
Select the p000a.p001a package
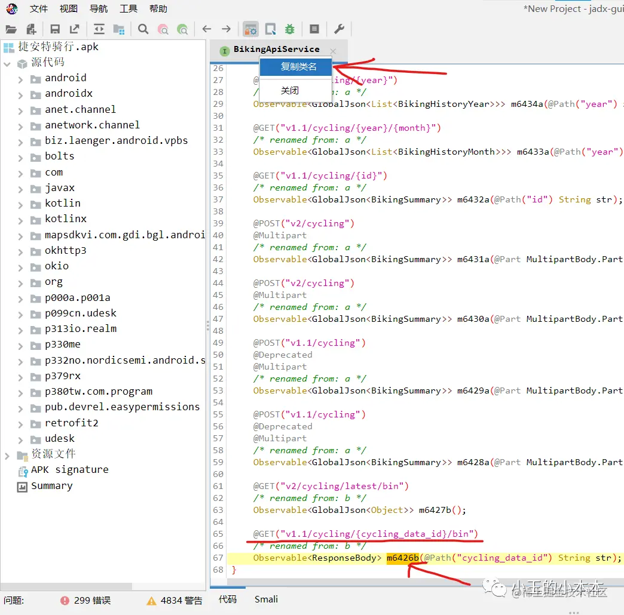(77, 297)
